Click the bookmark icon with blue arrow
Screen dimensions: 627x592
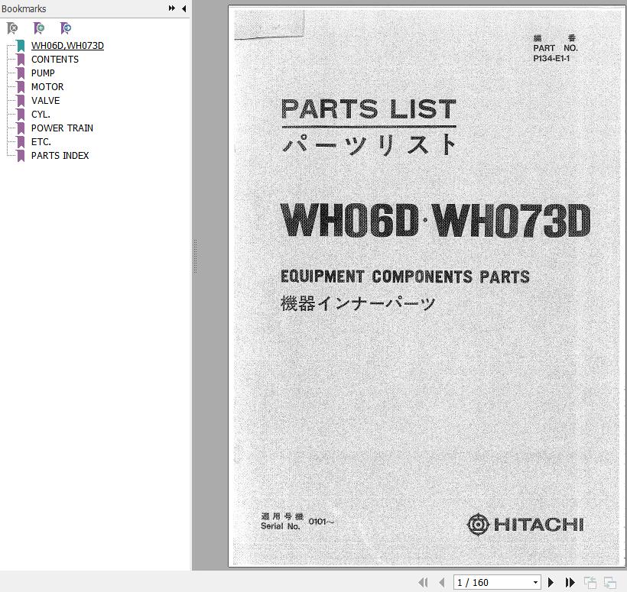pyautogui.click(x=66, y=28)
